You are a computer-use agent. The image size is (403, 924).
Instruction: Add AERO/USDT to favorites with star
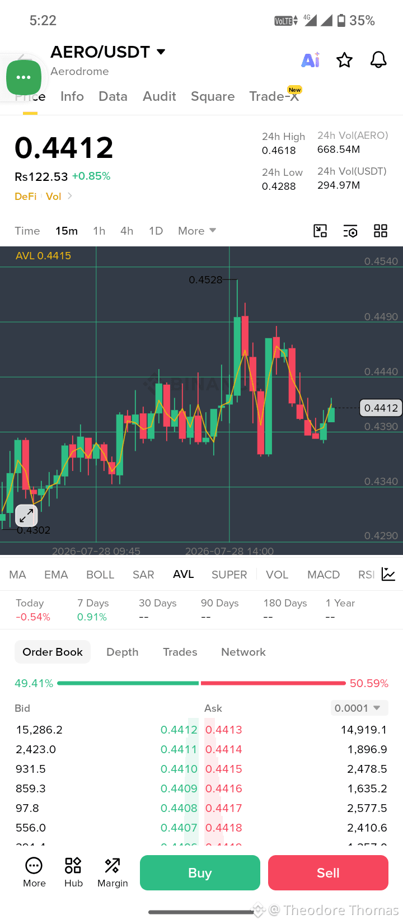(x=344, y=60)
